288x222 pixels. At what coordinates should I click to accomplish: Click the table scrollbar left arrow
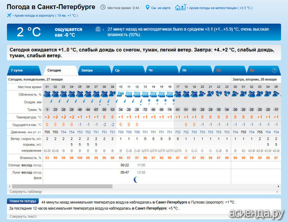tap(9, 186)
